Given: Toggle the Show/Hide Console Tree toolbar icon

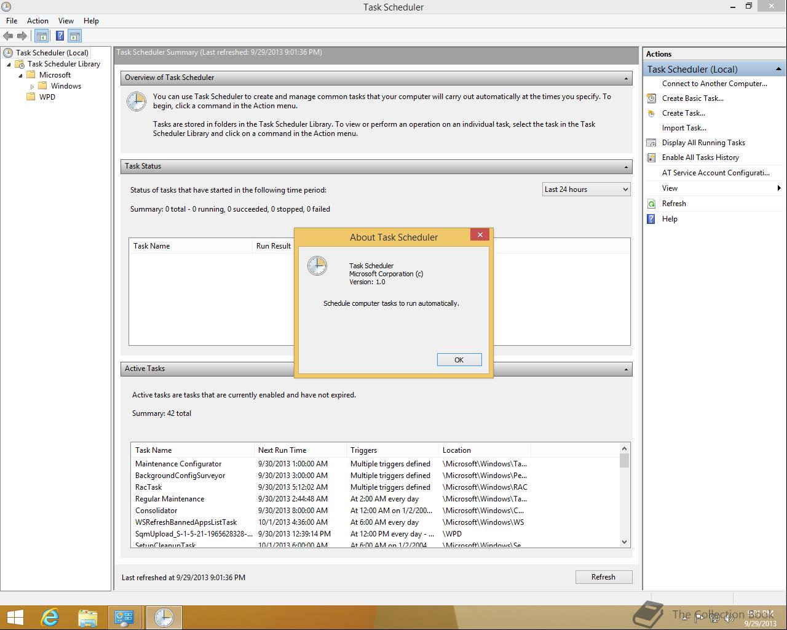Looking at the screenshot, I should tap(42, 36).
